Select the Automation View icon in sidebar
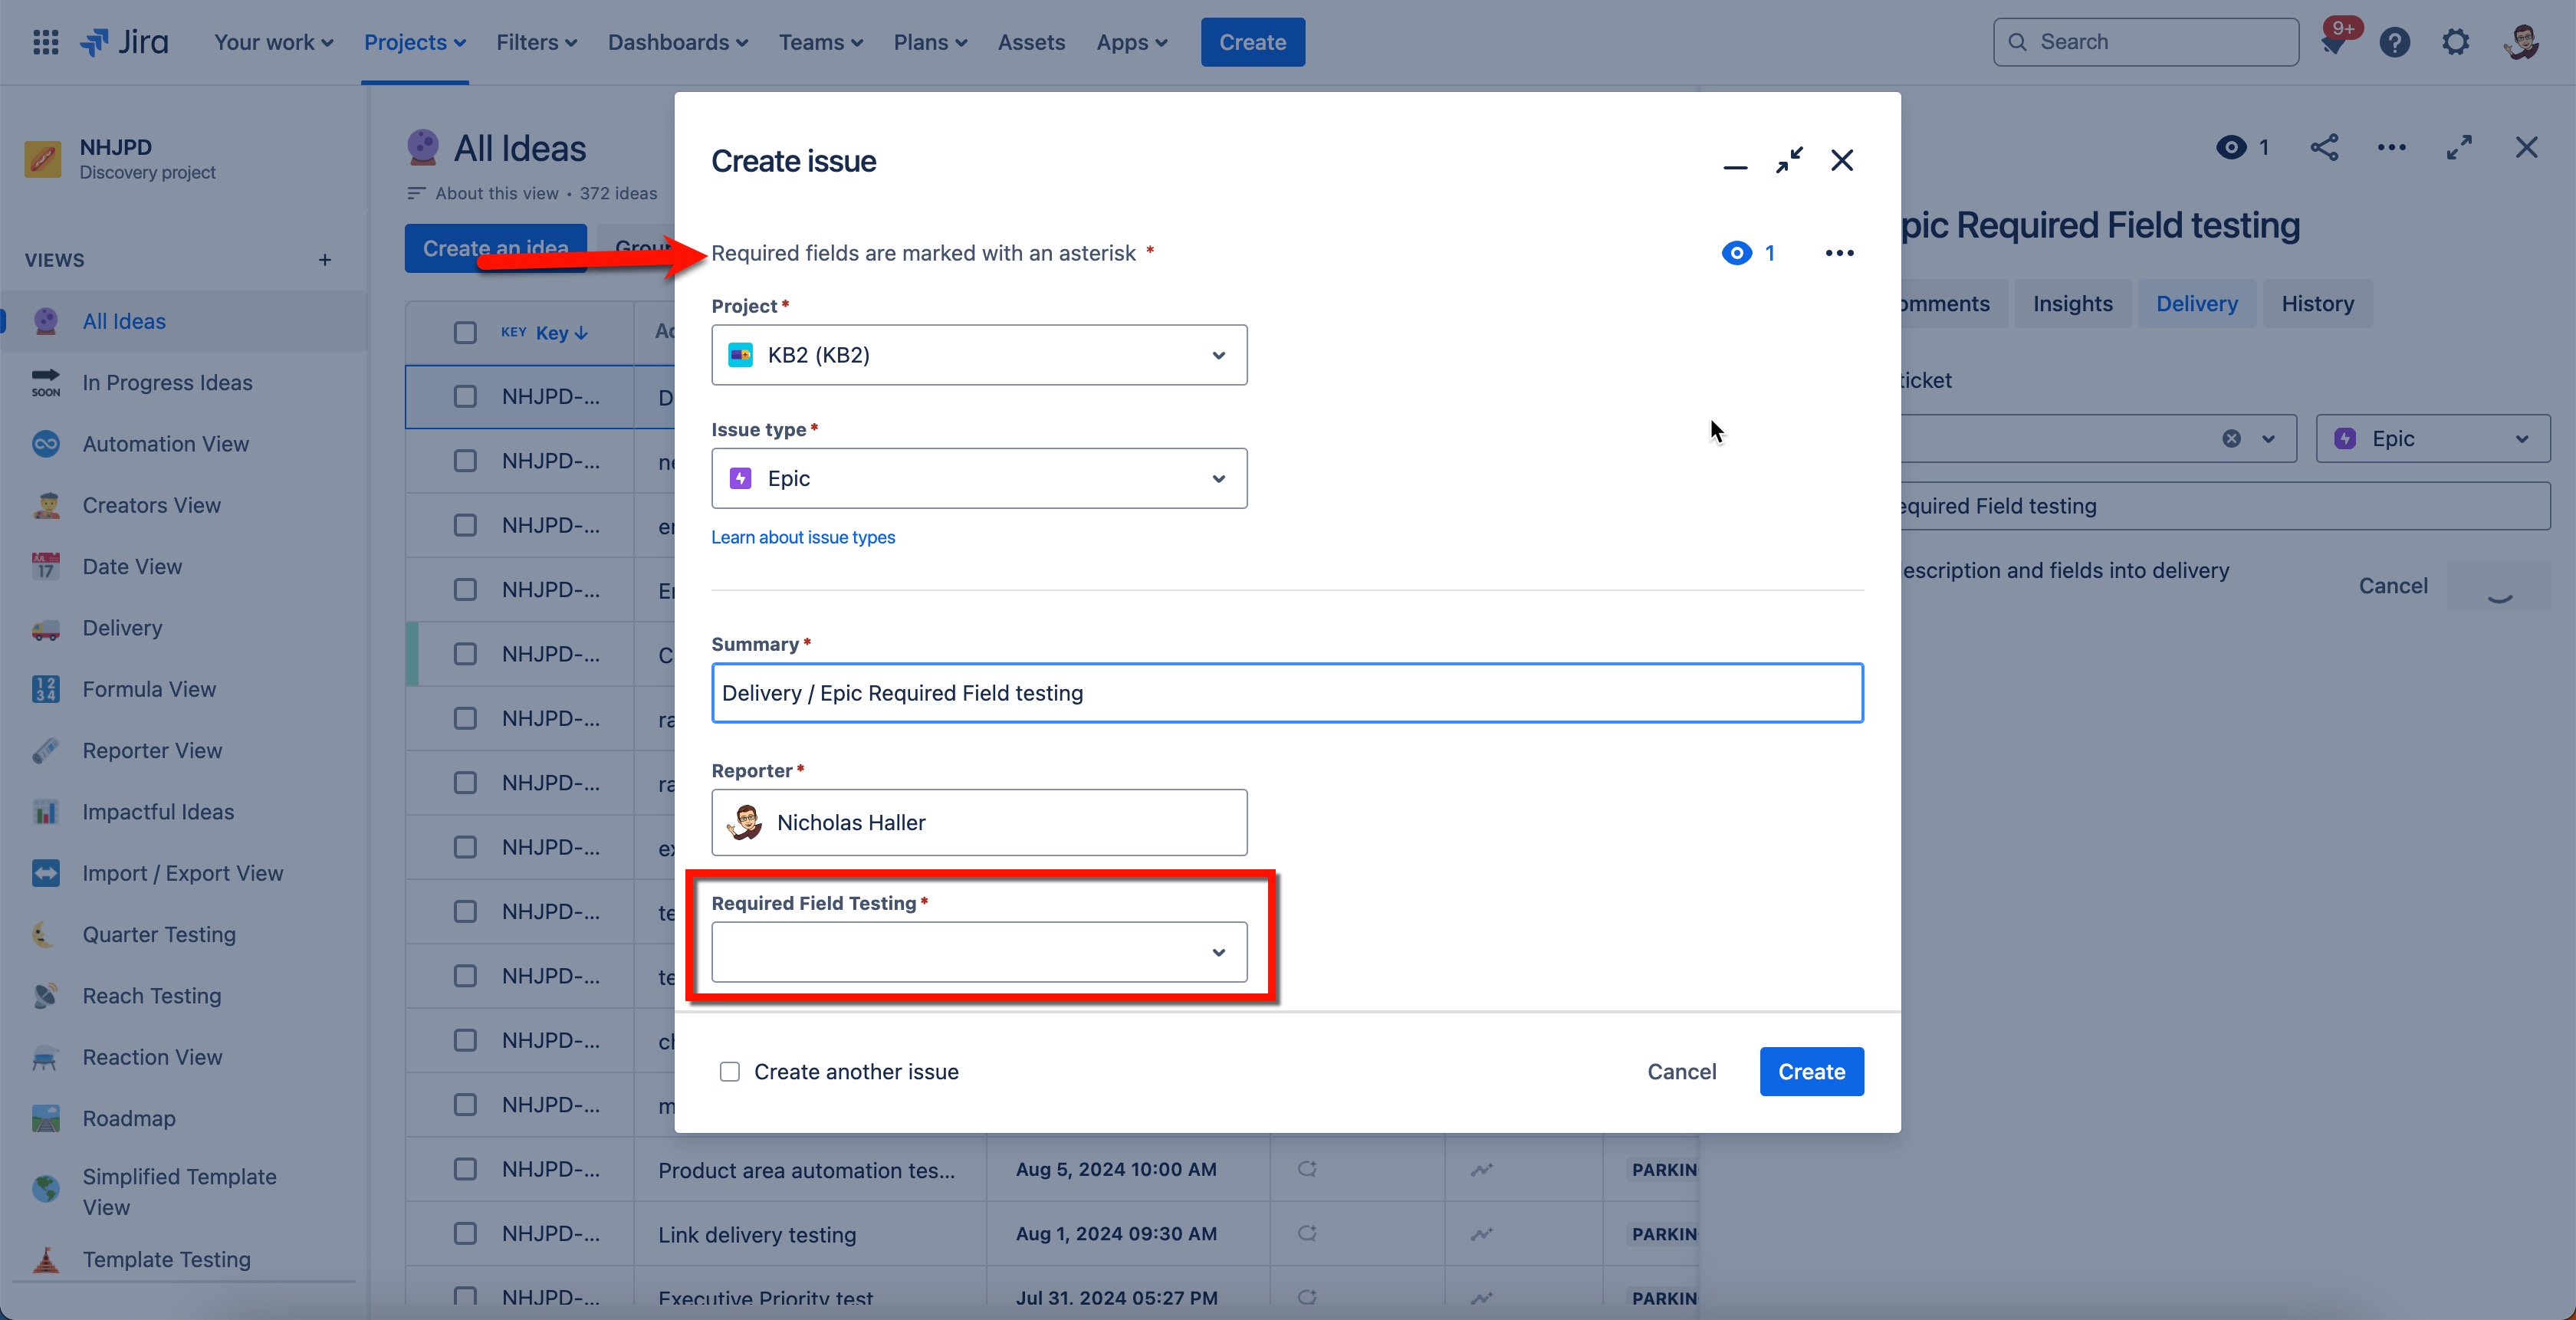2576x1320 pixels. click(x=45, y=444)
